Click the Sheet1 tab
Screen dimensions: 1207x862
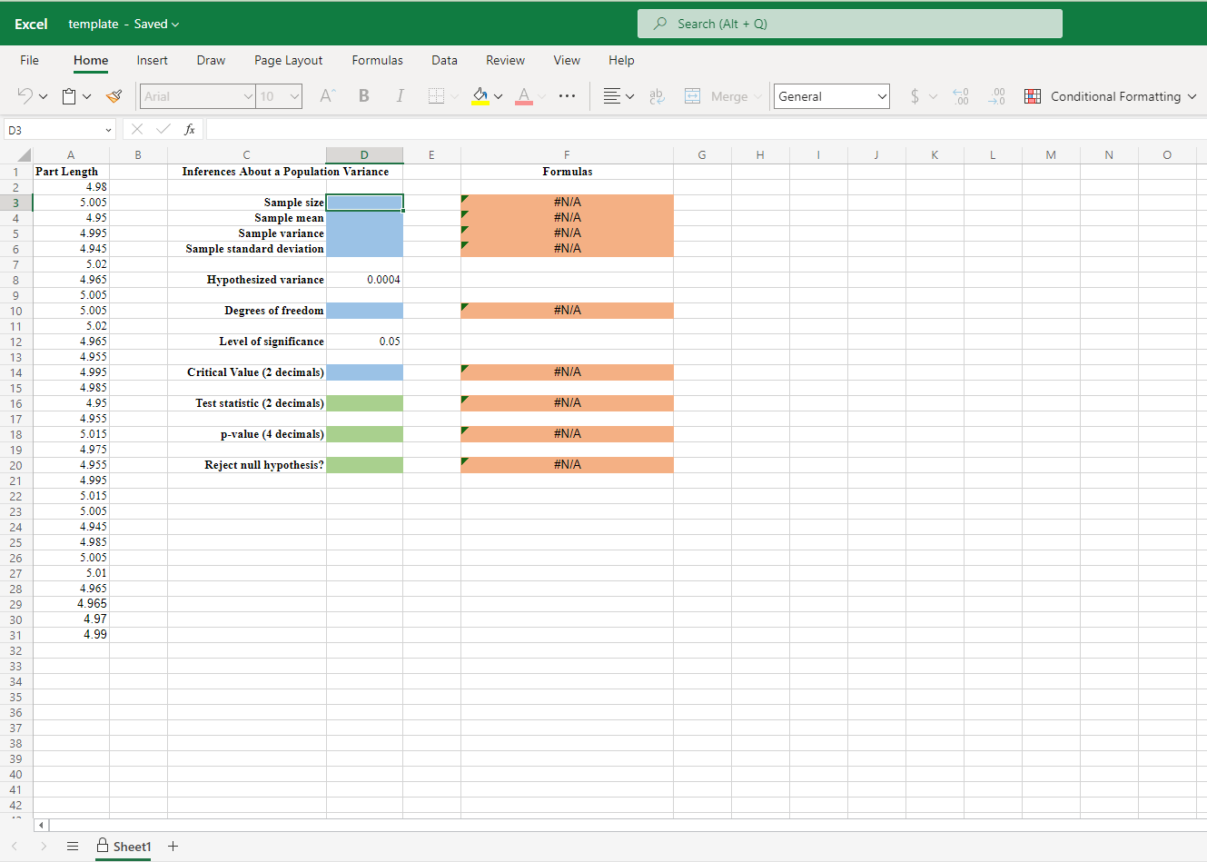130,846
